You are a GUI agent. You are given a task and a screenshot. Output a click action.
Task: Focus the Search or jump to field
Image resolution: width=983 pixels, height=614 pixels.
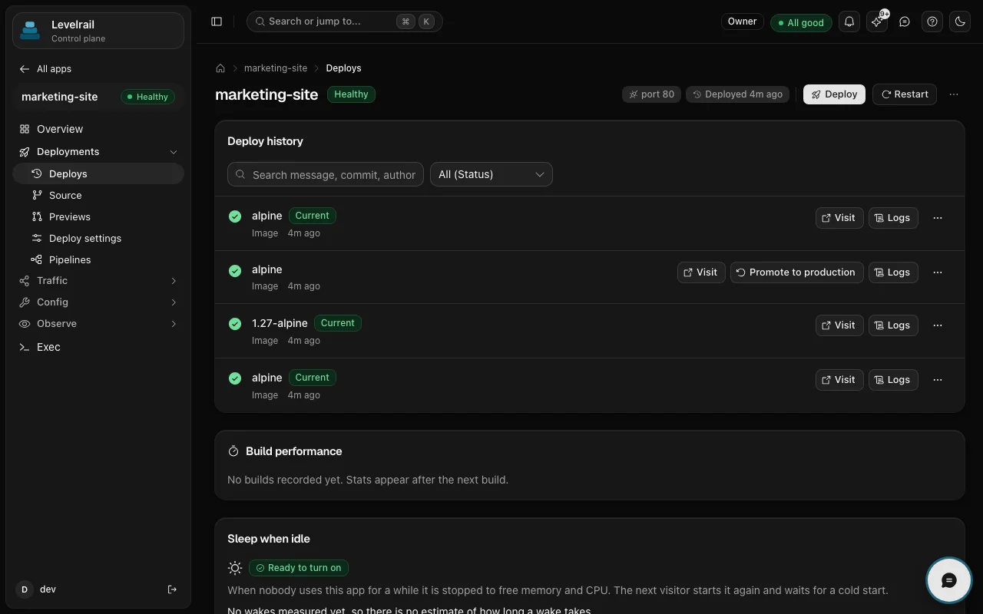point(345,21)
